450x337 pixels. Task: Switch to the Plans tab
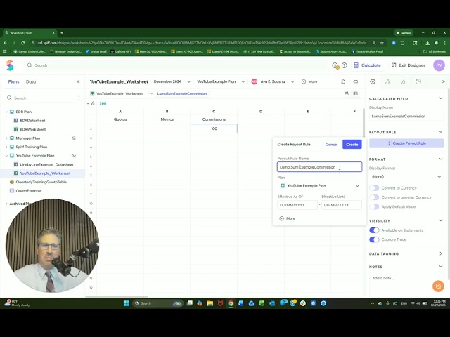point(13,81)
